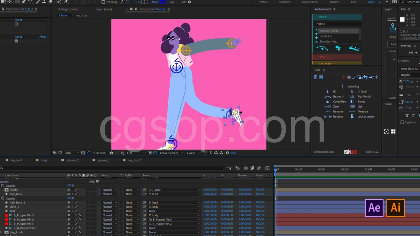Click the Fill color swatch
Image resolution: width=420 pixels, height=236 pixels.
tap(144, 2)
